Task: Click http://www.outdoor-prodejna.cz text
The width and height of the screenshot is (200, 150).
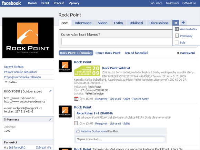Action: (24, 101)
